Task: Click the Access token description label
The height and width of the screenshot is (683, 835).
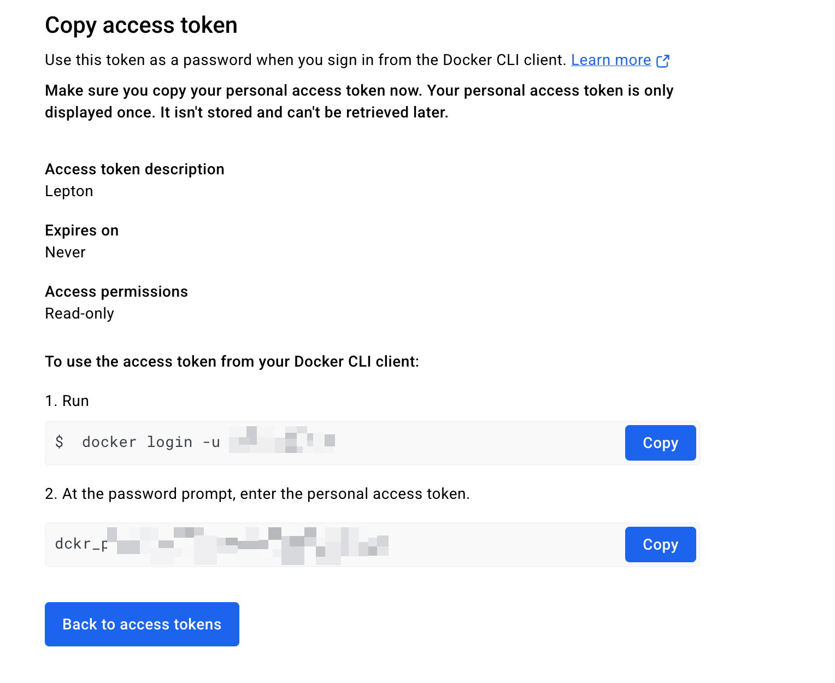Action: (x=134, y=169)
